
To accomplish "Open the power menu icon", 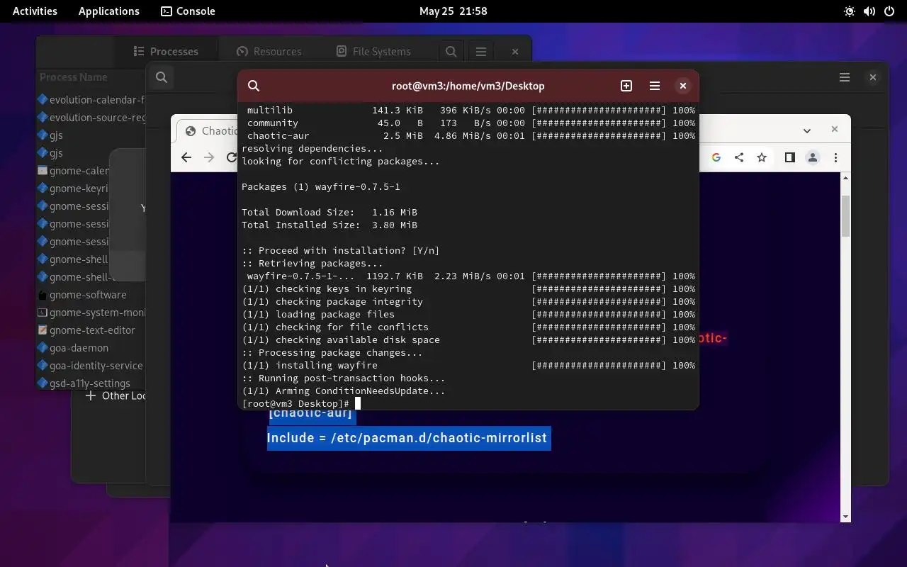I will click(x=889, y=11).
